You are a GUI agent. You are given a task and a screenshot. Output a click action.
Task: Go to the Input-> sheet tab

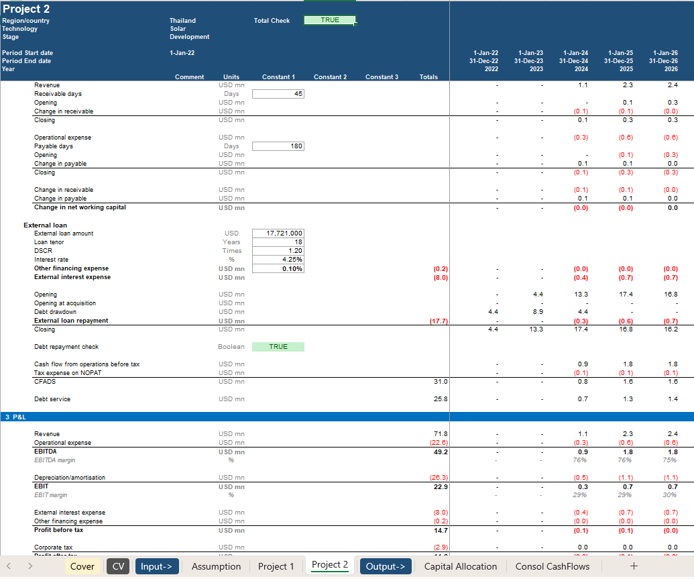tap(157, 566)
